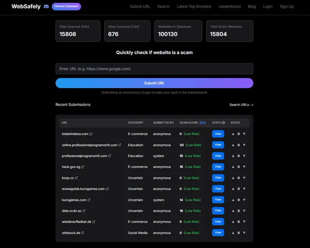The height and width of the screenshot is (248, 310).
Task: Open external link icon for dide.ncdn.ec
Action: [x=84, y=211]
